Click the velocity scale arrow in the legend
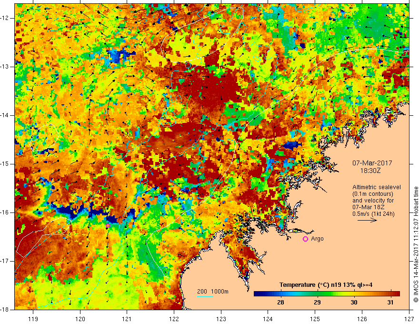The width and height of the screenshot is (419, 324). click(x=367, y=220)
